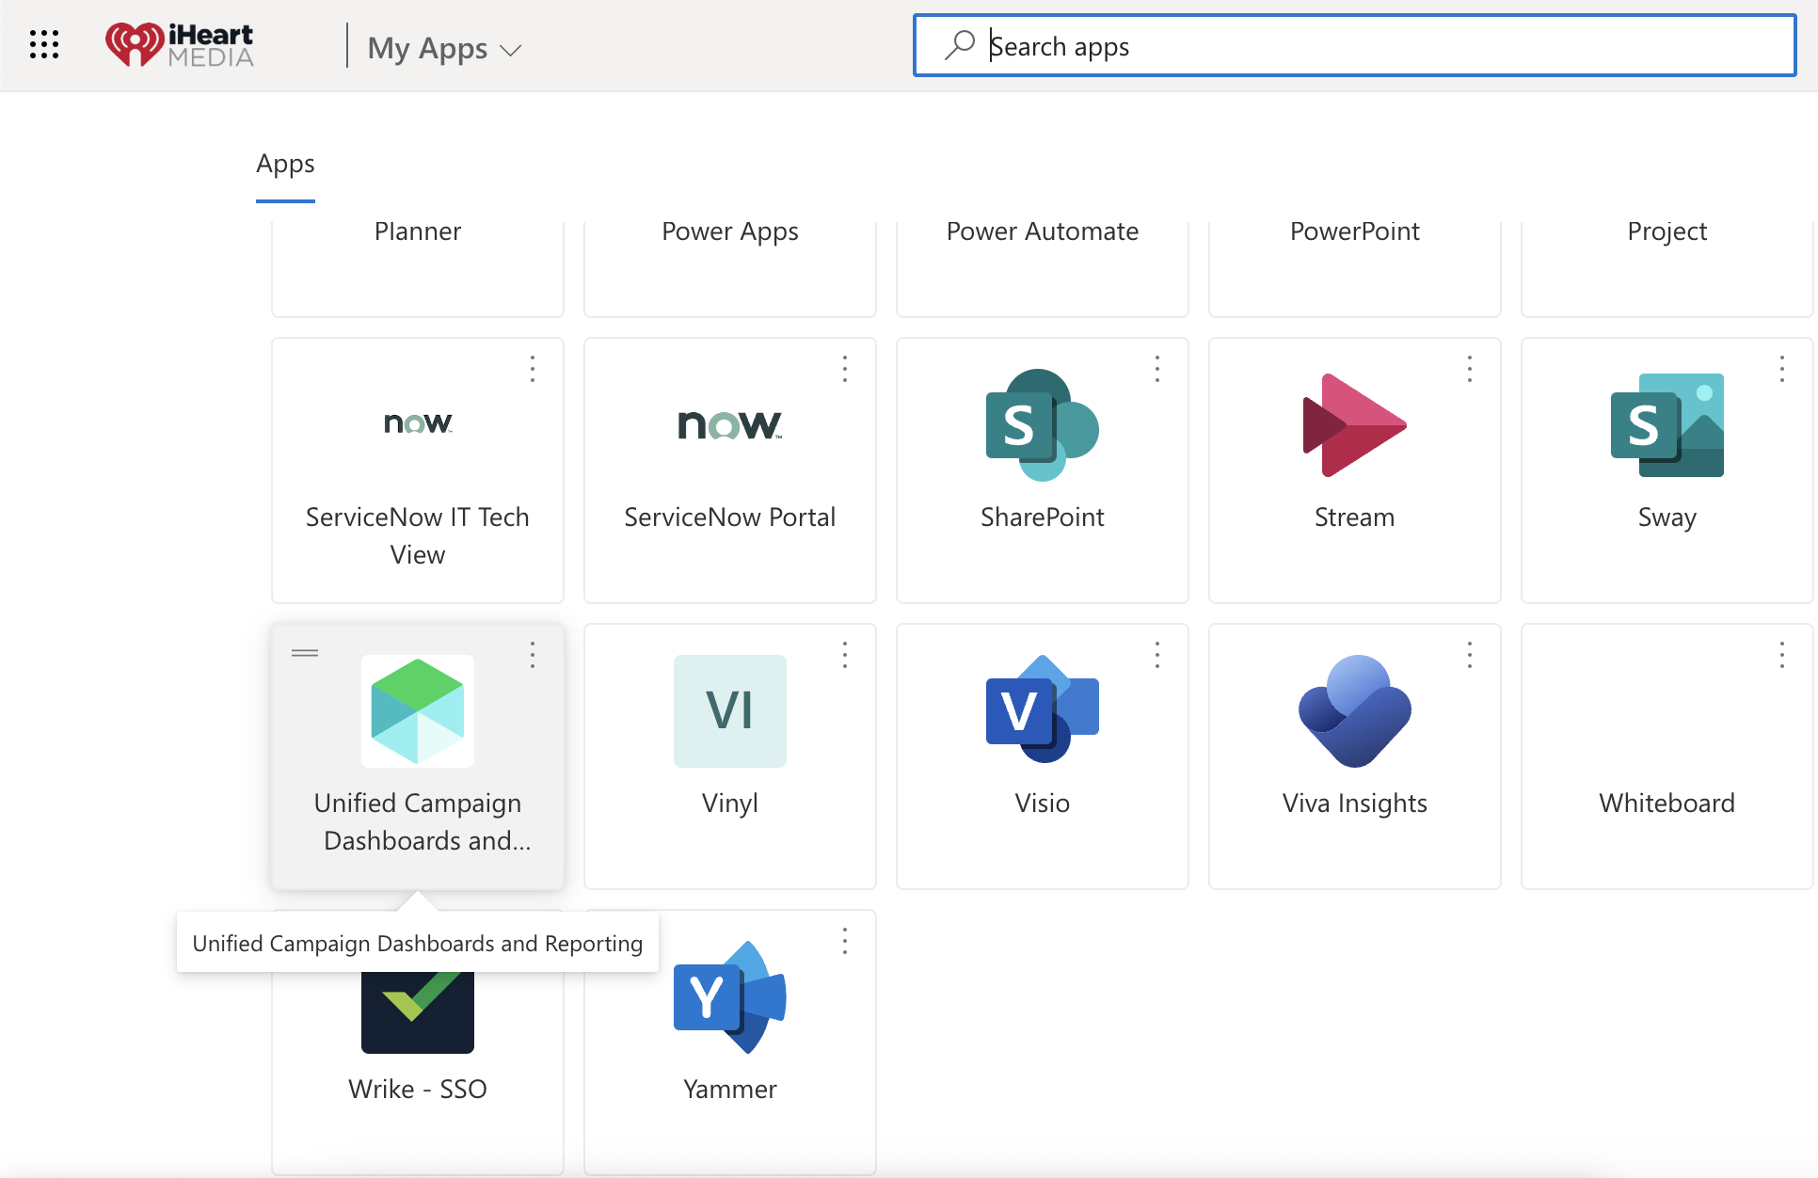Click the Visio label text
The height and width of the screenshot is (1178, 1818).
pyautogui.click(x=1043, y=804)
